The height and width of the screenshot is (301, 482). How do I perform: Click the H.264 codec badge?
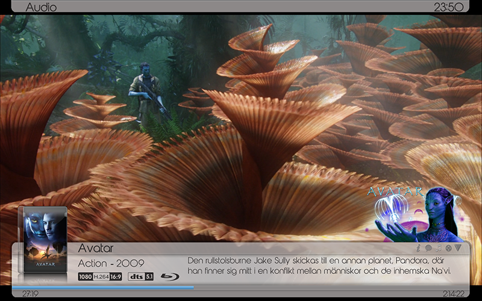click(101, 277)
